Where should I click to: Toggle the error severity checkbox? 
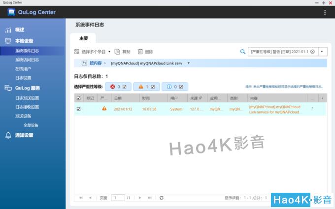[x=124, y=87]
